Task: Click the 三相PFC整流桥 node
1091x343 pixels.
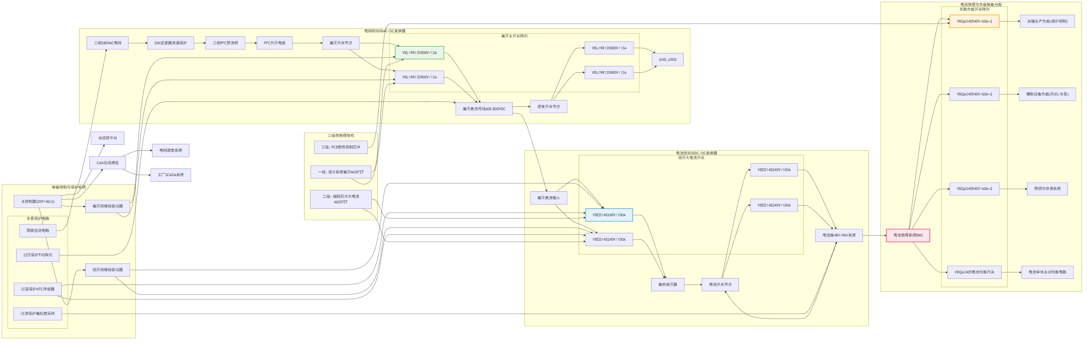Action: click(x=225, y=43)
